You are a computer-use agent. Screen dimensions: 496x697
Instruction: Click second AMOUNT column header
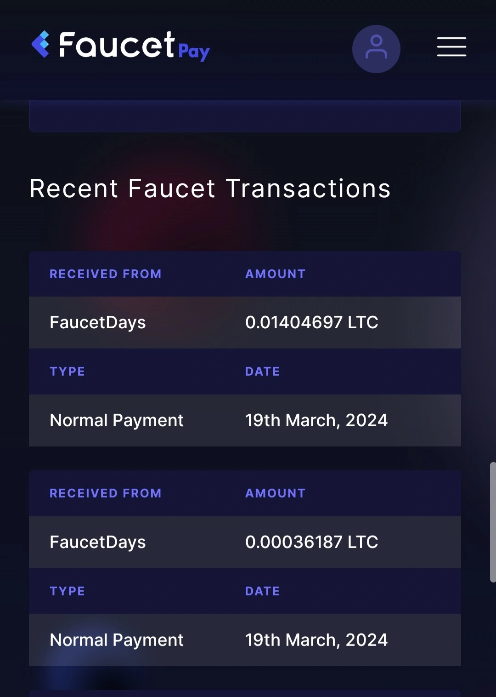[x=276, y=493]
